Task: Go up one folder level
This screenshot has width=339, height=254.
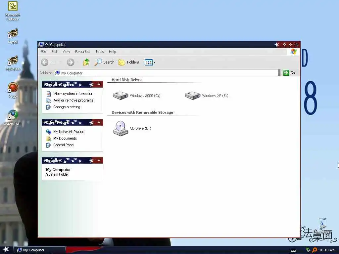Action: [x=86, y=62]
